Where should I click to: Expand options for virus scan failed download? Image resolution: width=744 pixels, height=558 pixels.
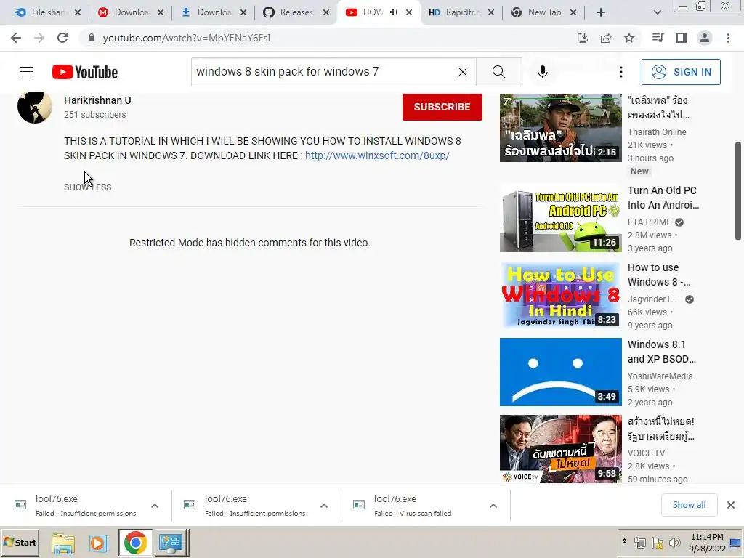493,506
